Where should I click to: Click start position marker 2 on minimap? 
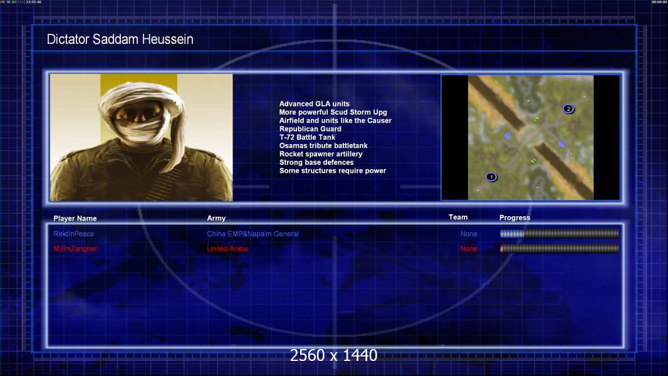coord(568,109)
